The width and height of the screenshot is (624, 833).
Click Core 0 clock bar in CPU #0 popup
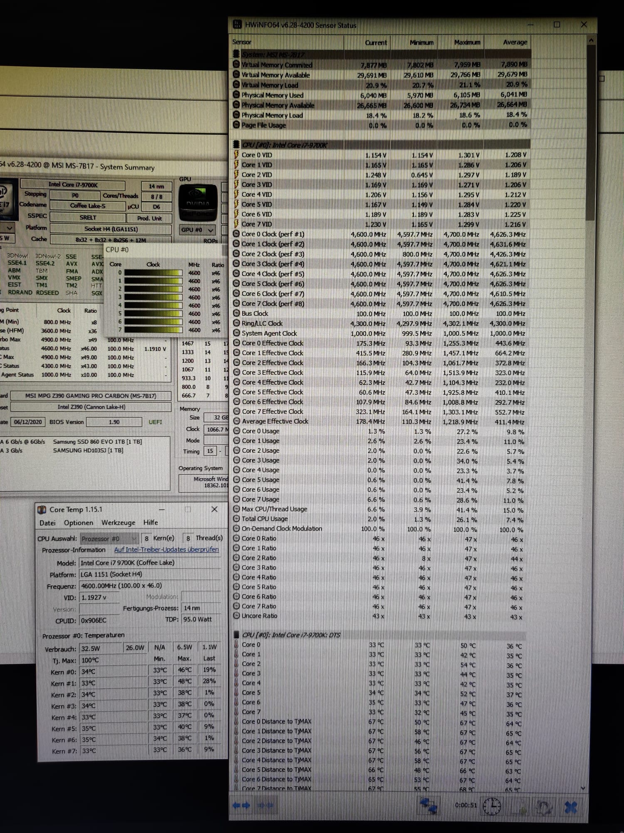pos(153,273)
